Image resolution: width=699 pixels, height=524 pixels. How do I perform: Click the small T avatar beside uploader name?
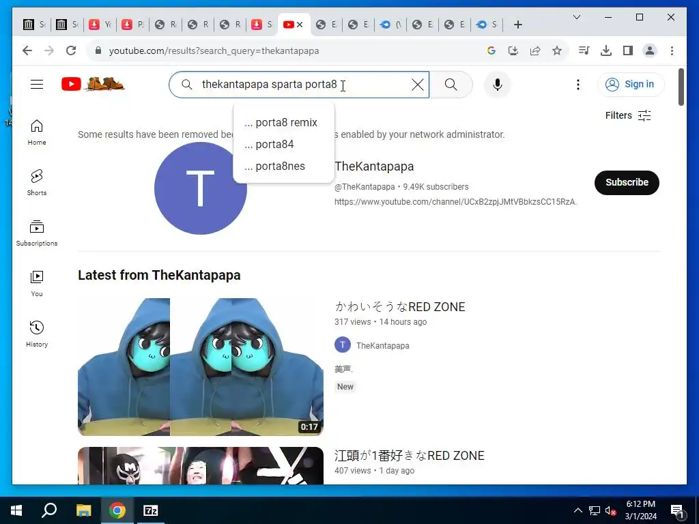pos(343,345)
